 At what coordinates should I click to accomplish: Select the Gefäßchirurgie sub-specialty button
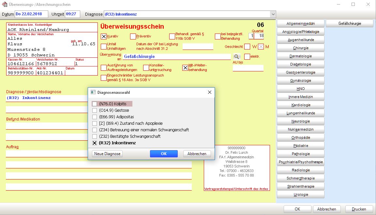(350, 23)
